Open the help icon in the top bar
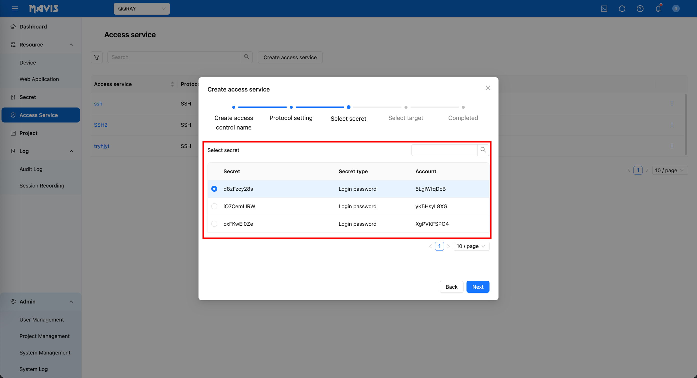Image resolution: width=697 pixels, height=378 pixels. pyautogui.click(x=640, y=8)
